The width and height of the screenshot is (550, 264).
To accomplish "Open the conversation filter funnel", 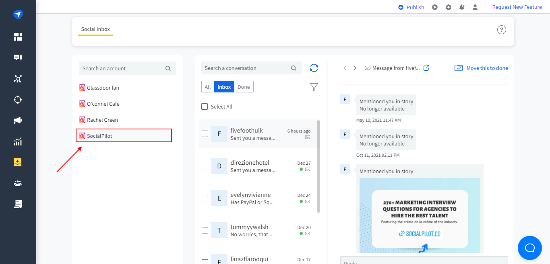I will click(x=314, y=87).
